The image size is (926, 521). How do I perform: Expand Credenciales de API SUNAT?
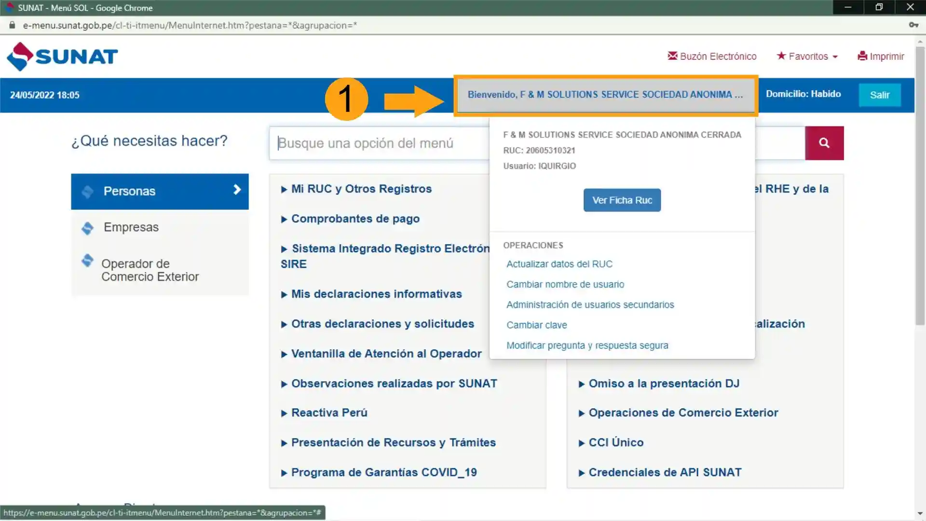pos(665,472)
